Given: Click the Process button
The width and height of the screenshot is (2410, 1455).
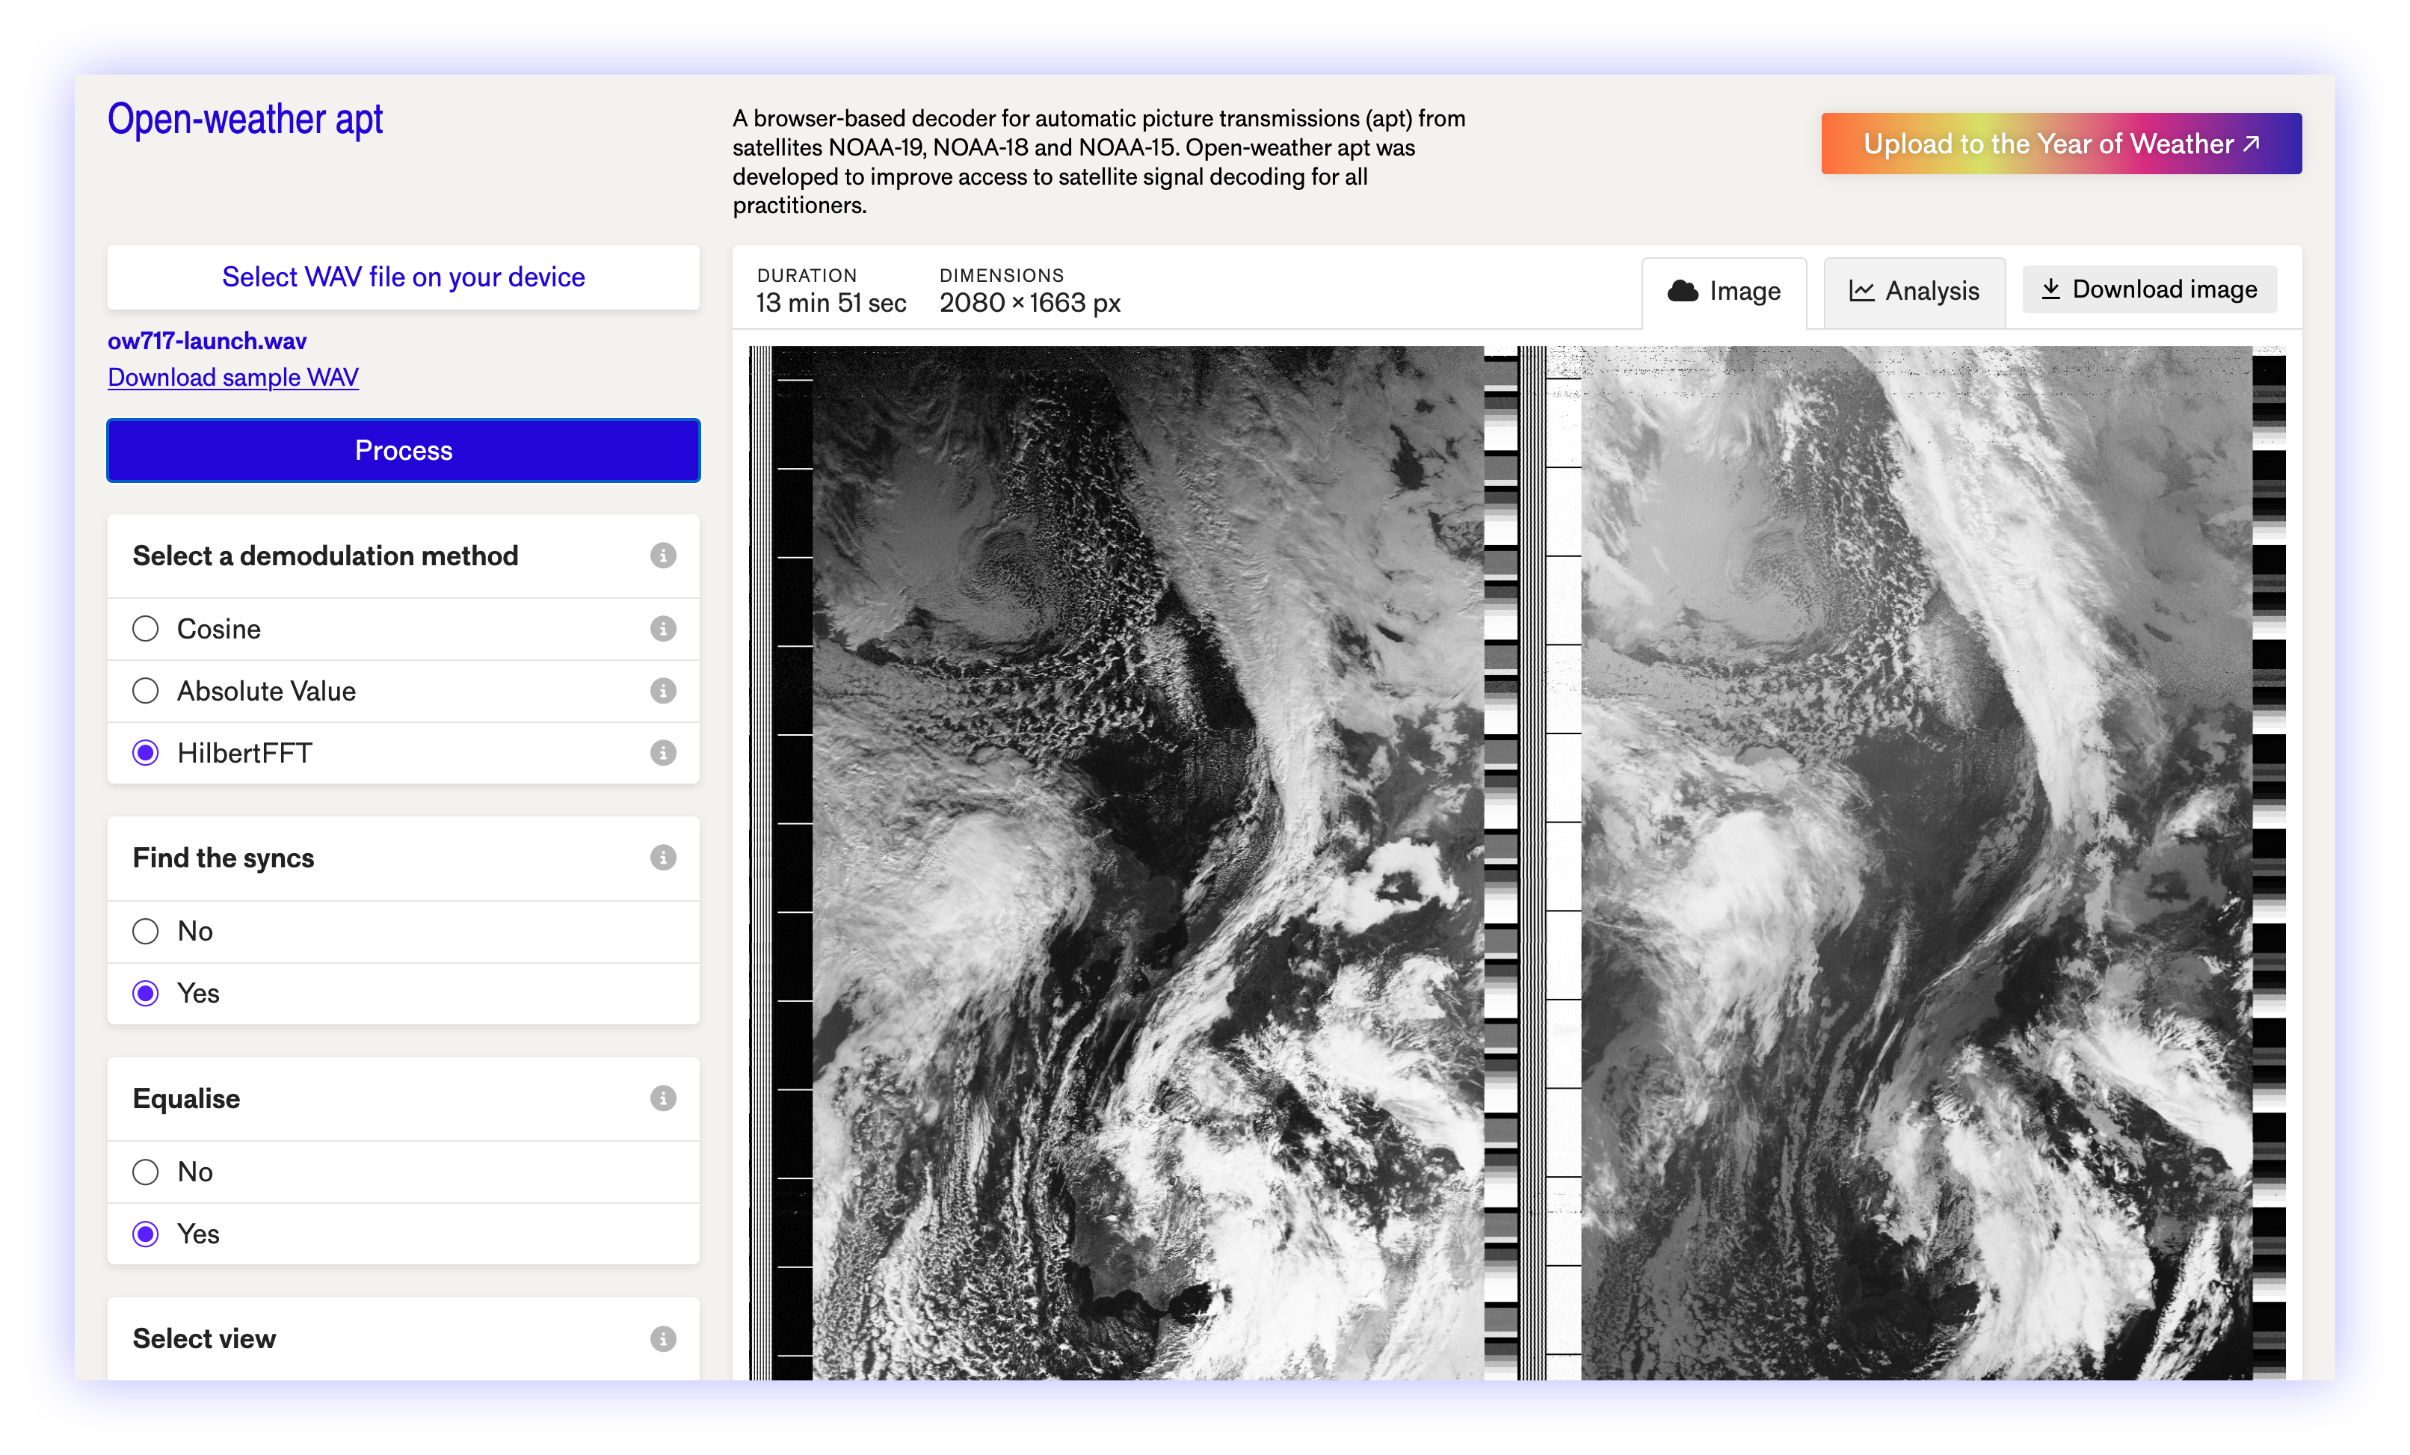Looking at the screenshot, I should point(403,450).
